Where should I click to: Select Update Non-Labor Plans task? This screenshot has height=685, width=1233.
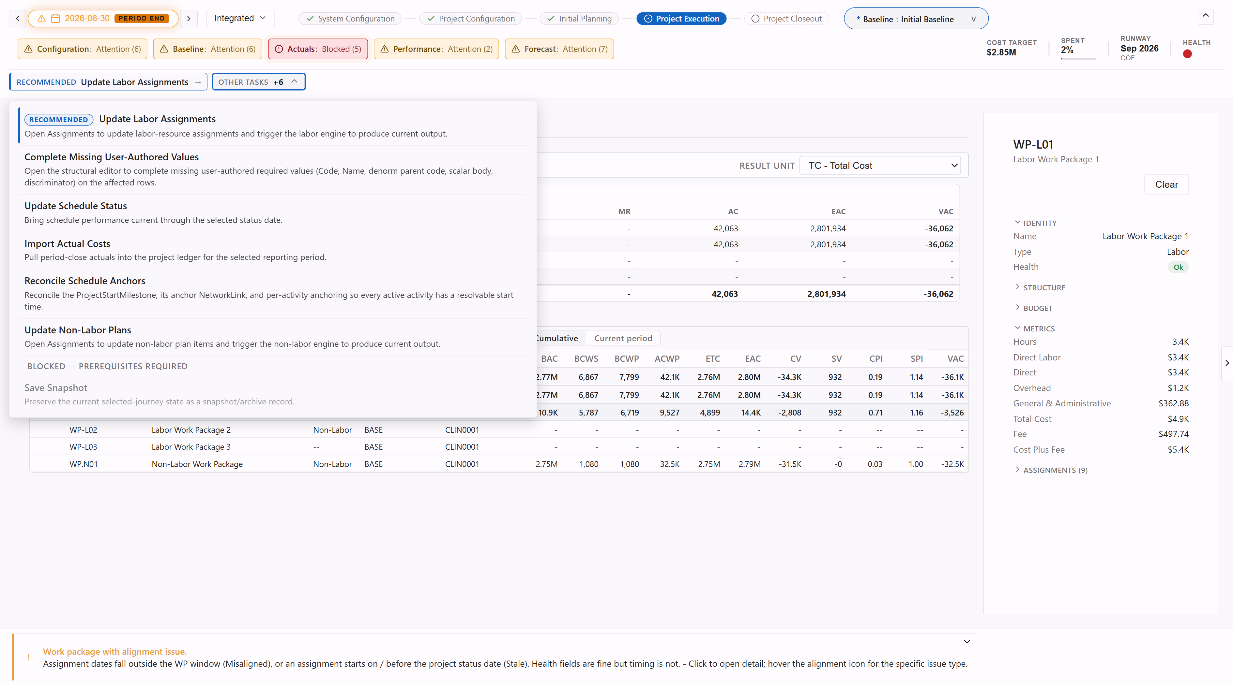[x=273, y=337]
